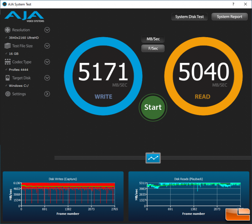
Task: Click the Disk Writes (Capture) title
Action: coord(63,179)
